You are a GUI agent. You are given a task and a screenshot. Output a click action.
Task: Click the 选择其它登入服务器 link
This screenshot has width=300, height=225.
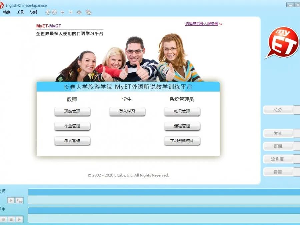click(x=202, y=24)
